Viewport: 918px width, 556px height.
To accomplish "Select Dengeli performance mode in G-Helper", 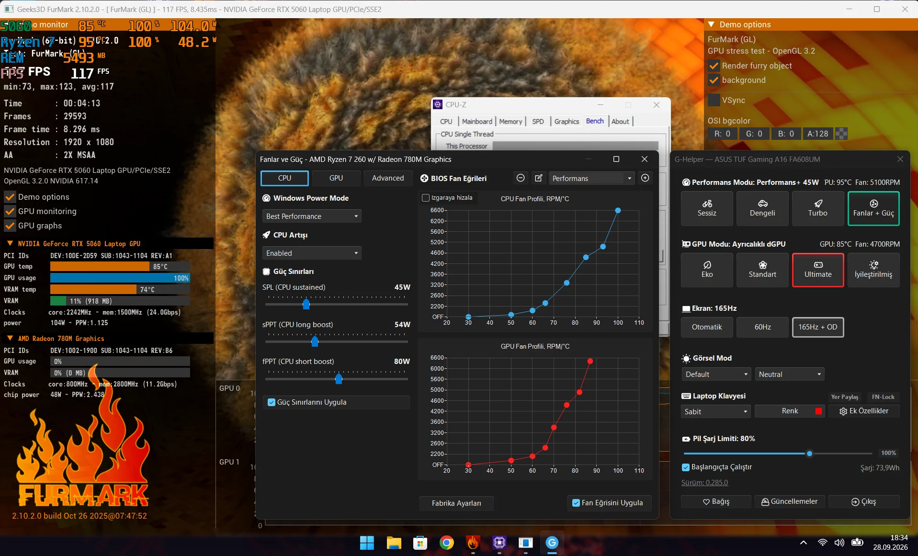I will coord(762,208).
